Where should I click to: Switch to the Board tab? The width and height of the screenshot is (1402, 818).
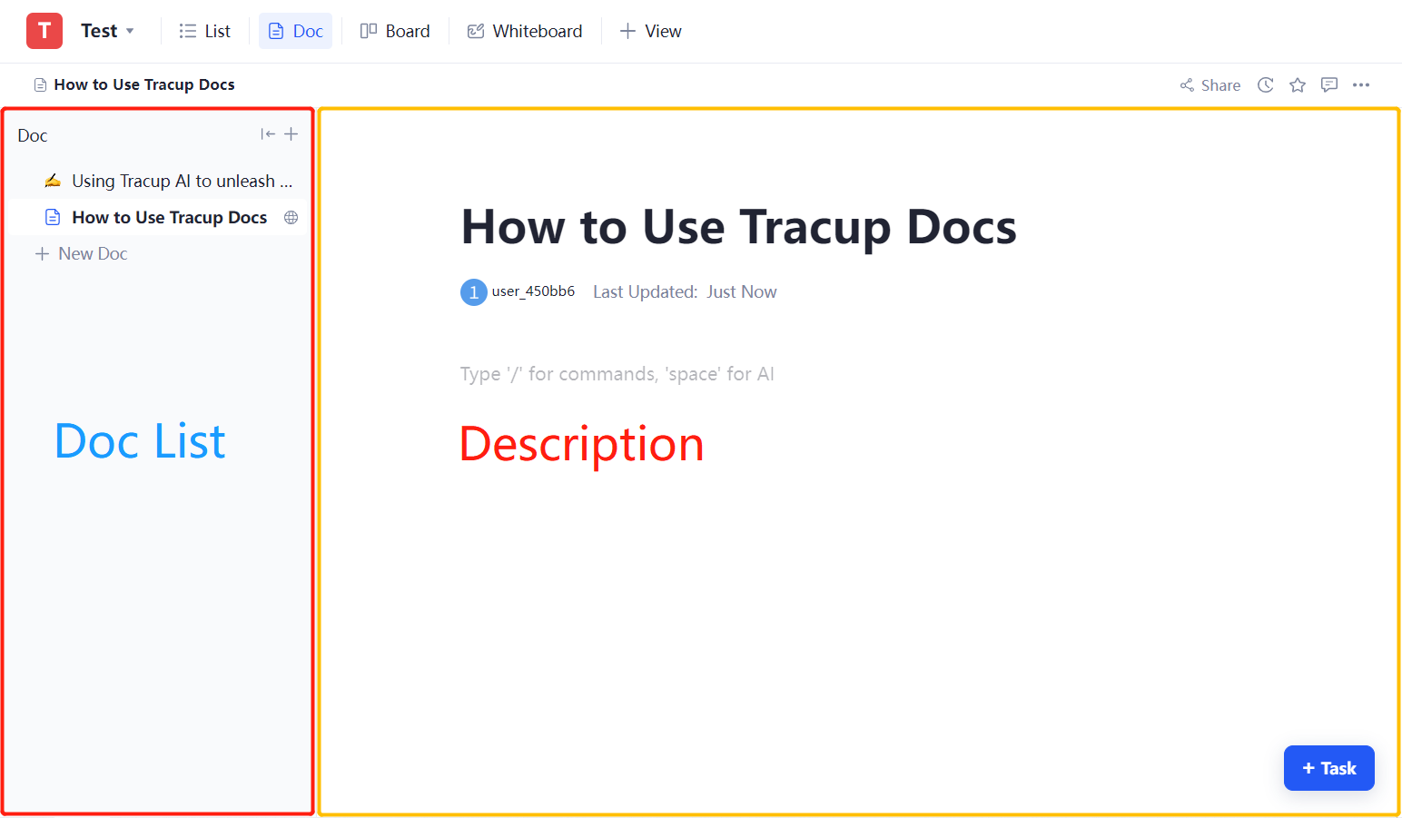[395, 30]
